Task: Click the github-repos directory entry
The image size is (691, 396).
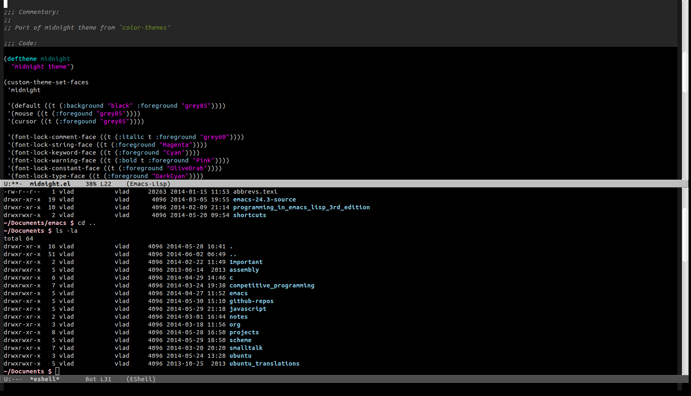Action: (252, 301)
